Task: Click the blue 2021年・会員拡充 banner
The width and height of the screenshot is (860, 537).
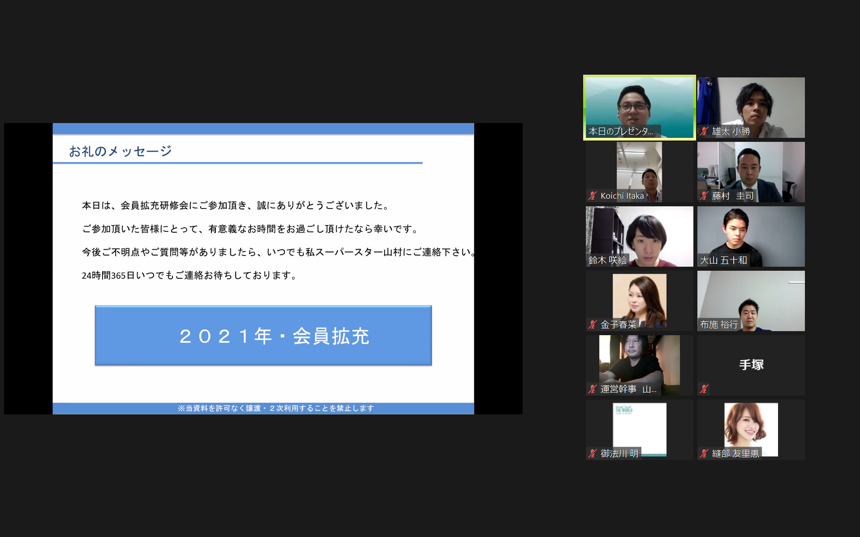Action: tap(263, 336)
